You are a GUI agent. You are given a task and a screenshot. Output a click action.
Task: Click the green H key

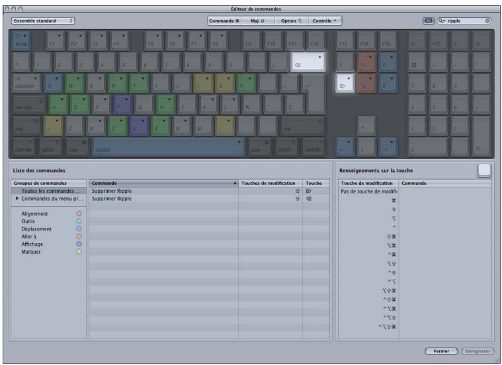coord(165,105)
